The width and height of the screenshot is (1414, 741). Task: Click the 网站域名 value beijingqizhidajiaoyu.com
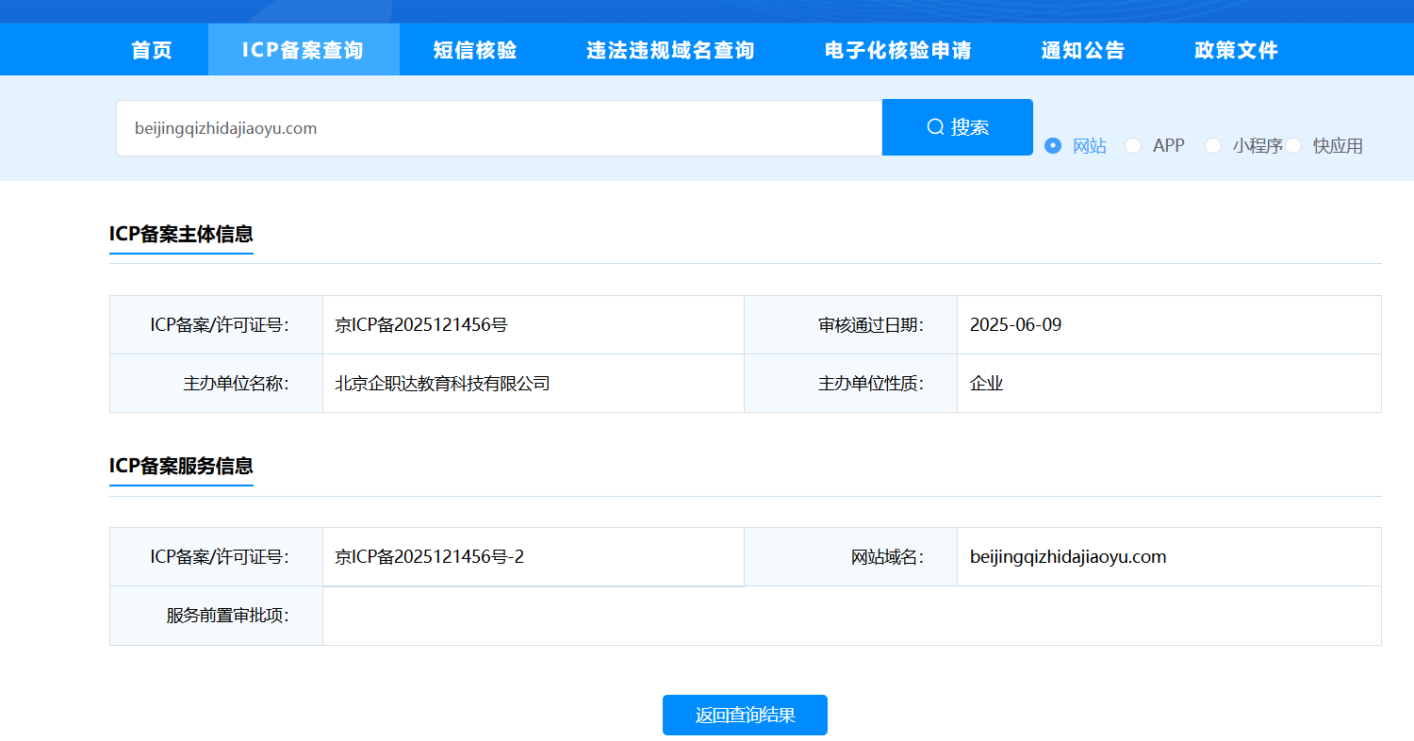1068,557
